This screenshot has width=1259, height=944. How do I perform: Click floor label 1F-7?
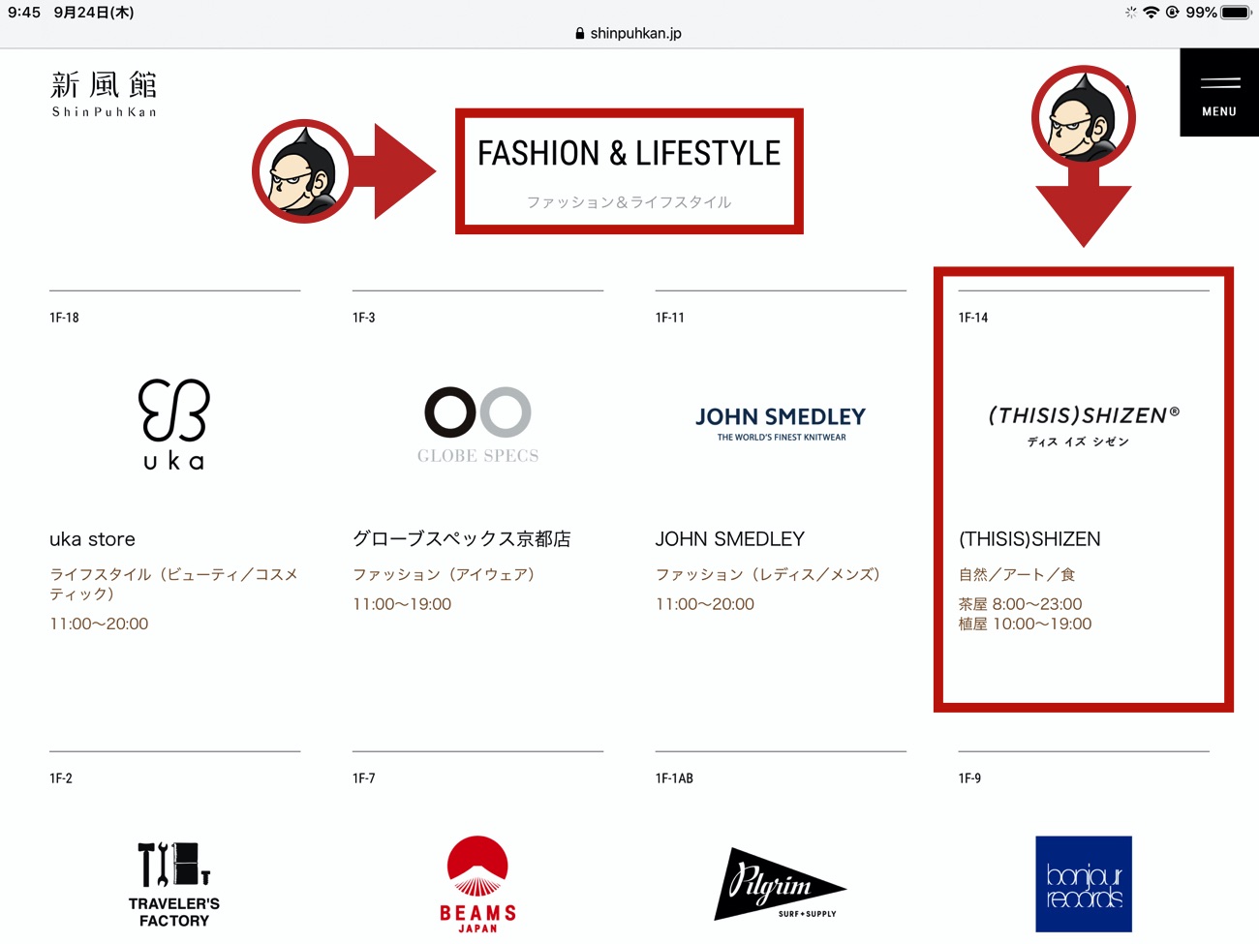(x=363, y=778)
